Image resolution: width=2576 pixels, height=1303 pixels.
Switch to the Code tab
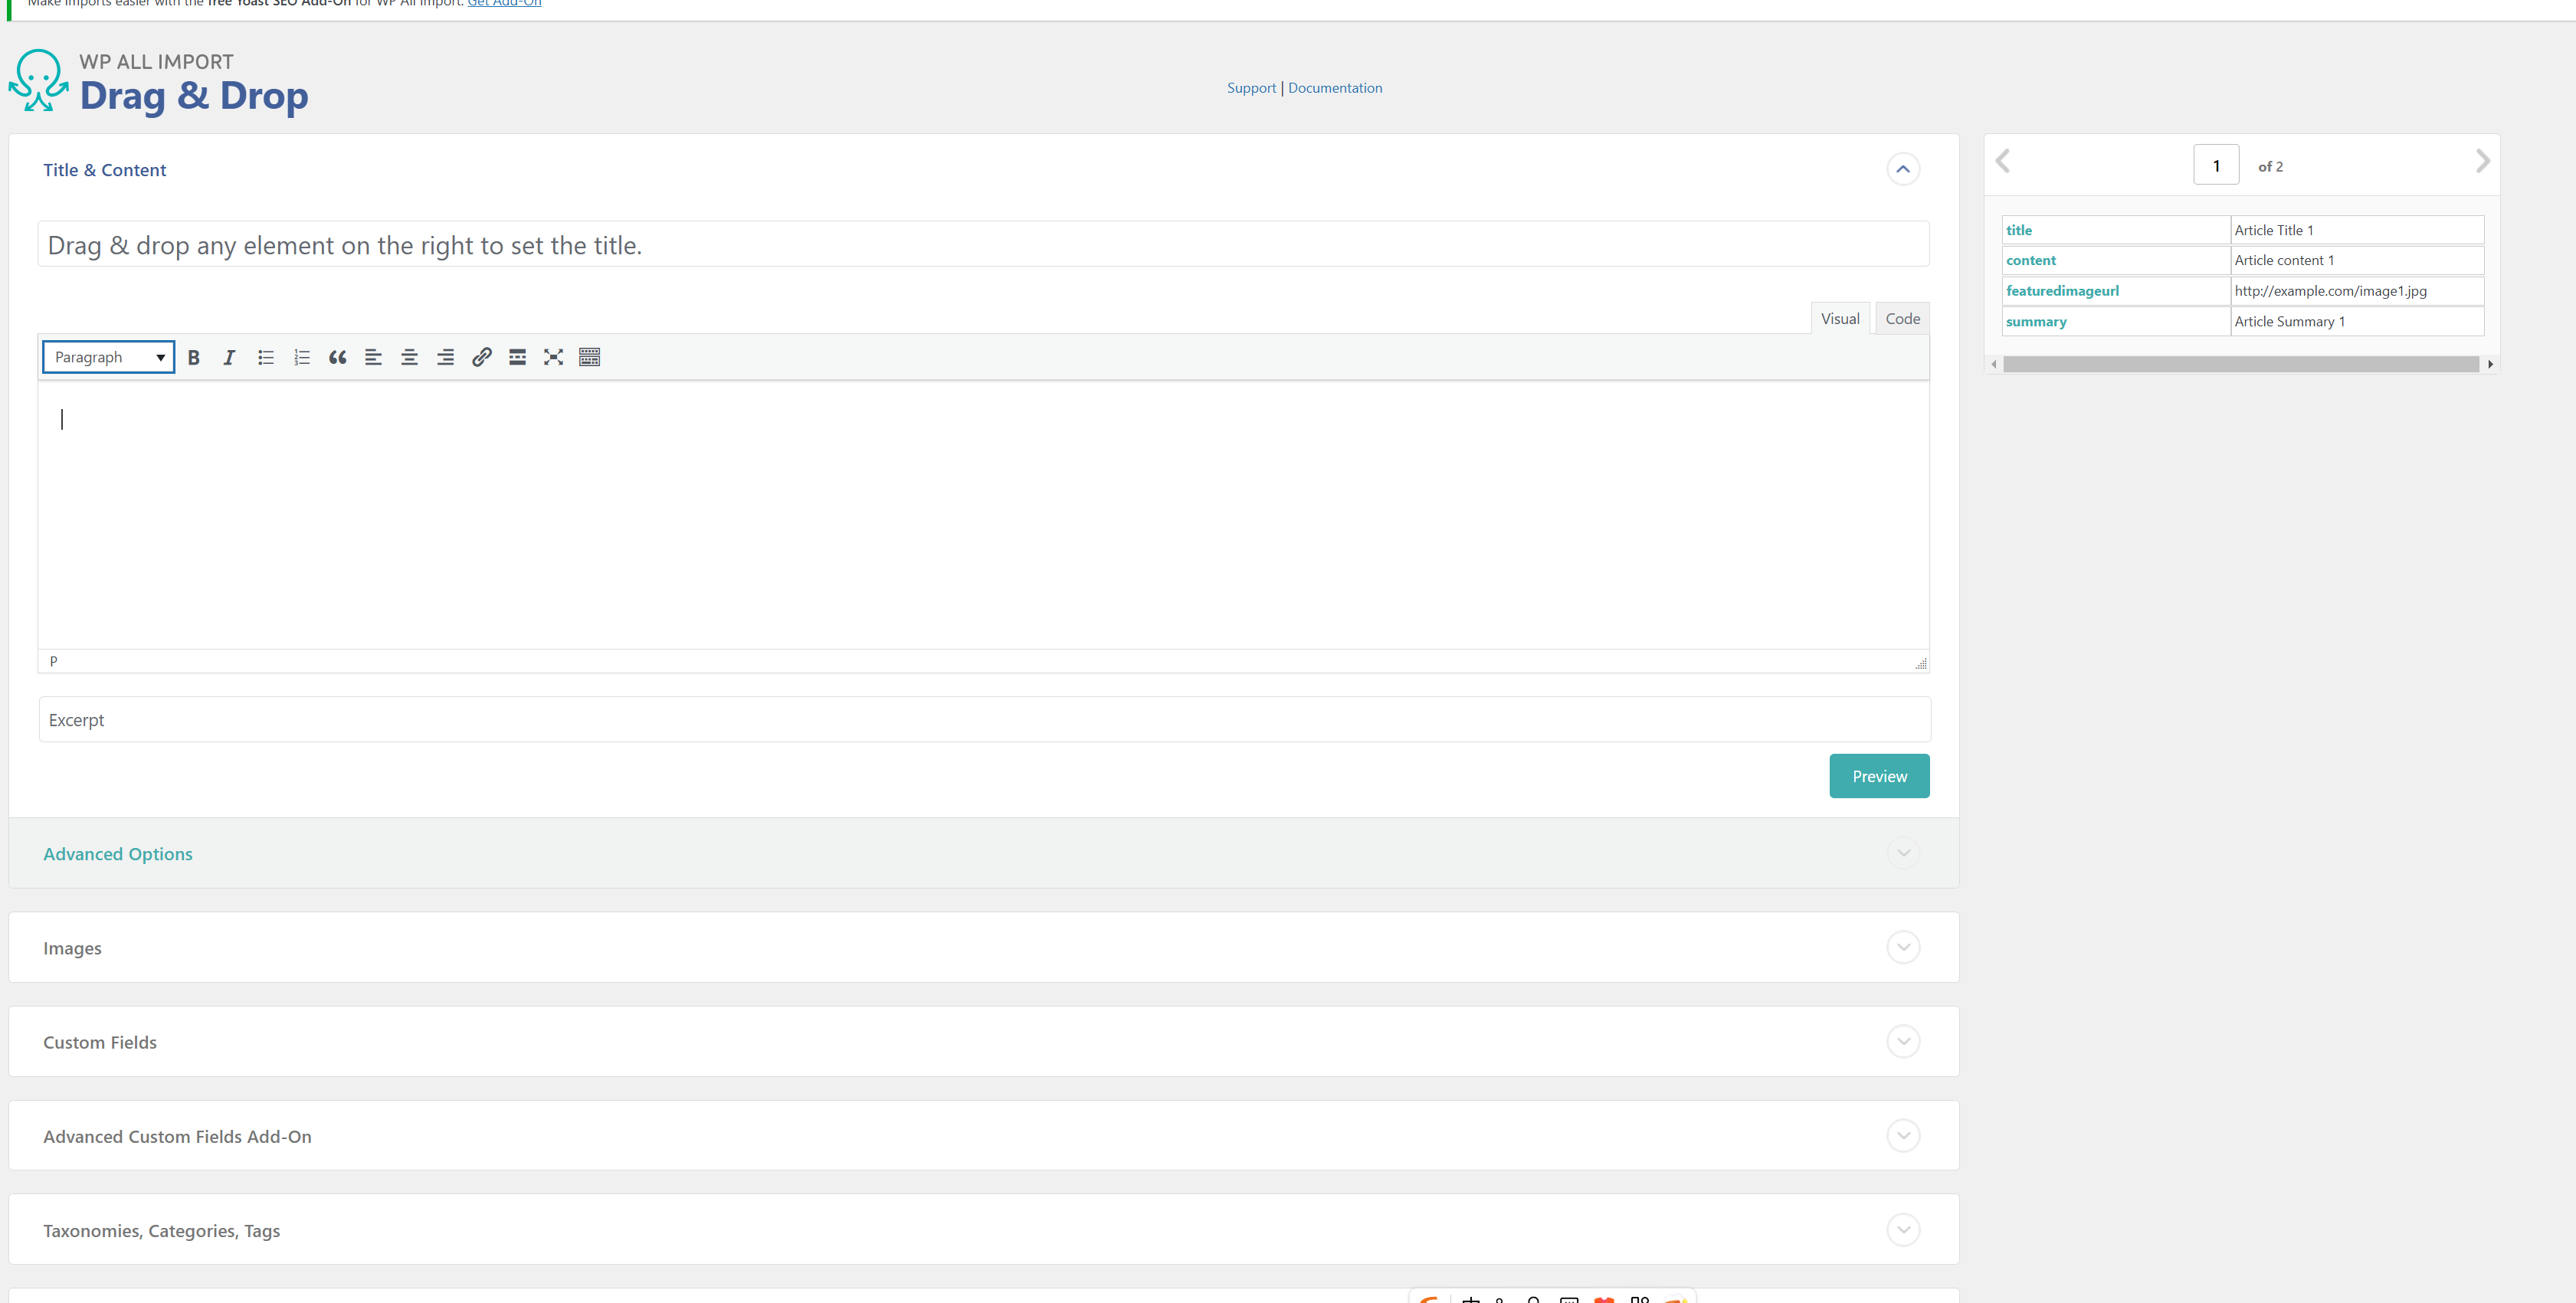tap(1902, 318)
